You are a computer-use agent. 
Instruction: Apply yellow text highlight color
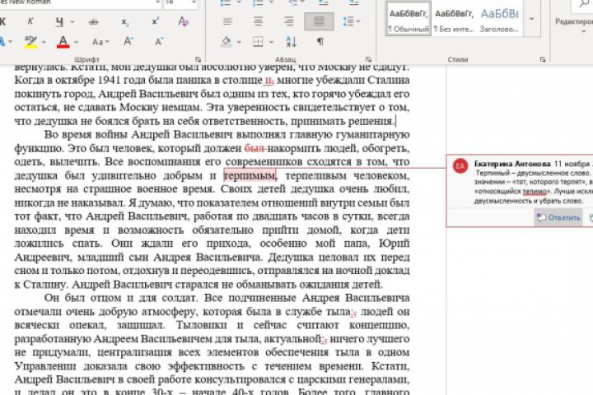pos(30,41)
